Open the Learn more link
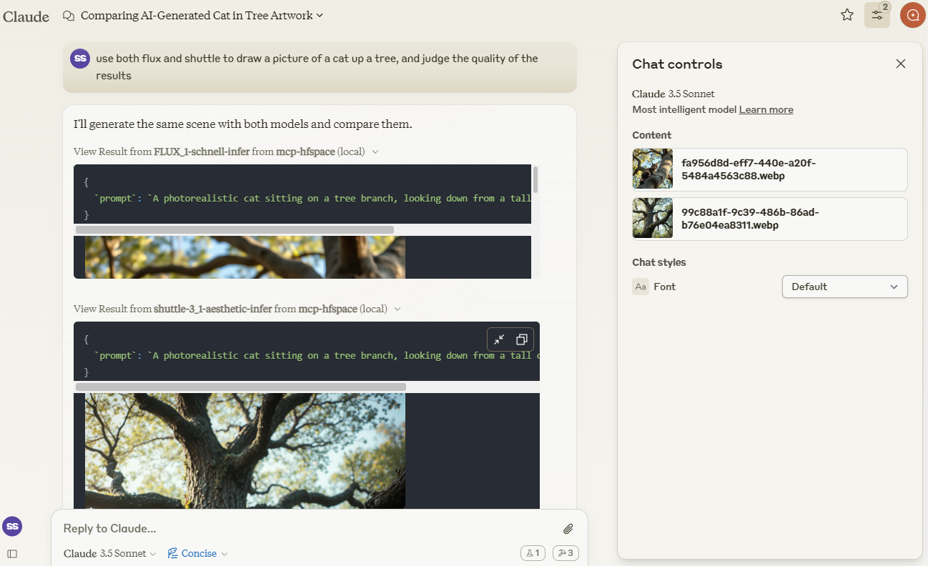The width and height of the screenshot is (928, 566). tap(766, 109)
